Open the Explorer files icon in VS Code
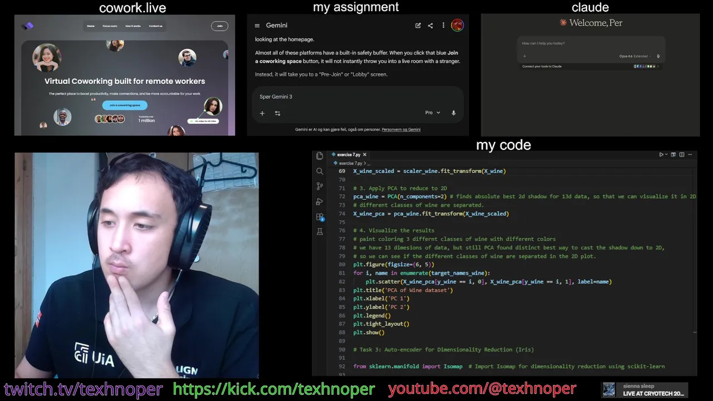The width and height of the screenshot is (713, 401). coord(320,156)
